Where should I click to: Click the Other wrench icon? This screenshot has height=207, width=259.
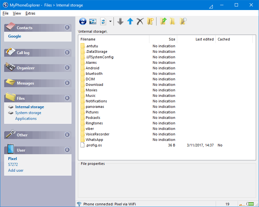(11, 134)
